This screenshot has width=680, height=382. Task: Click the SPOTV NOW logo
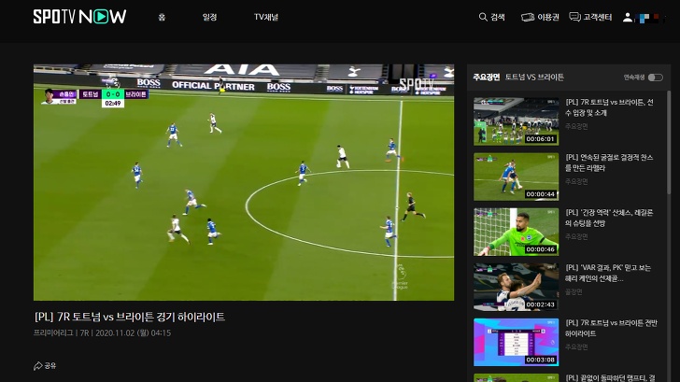click(x=79, y=17)
